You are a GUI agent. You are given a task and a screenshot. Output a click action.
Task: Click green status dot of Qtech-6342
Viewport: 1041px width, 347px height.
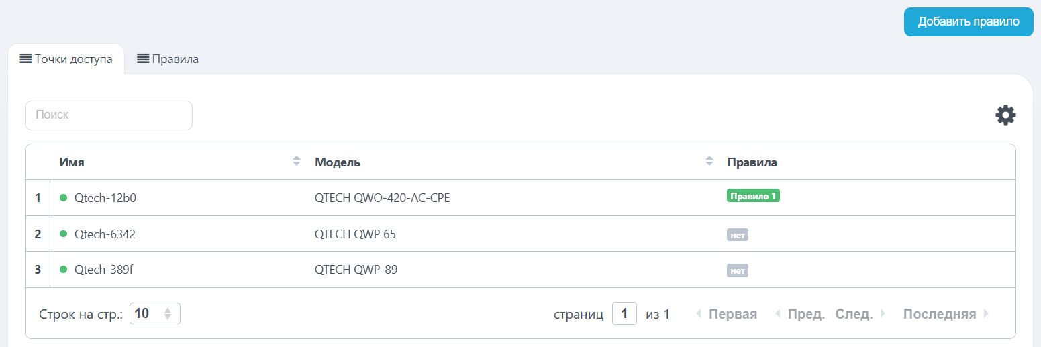[64, 234]
